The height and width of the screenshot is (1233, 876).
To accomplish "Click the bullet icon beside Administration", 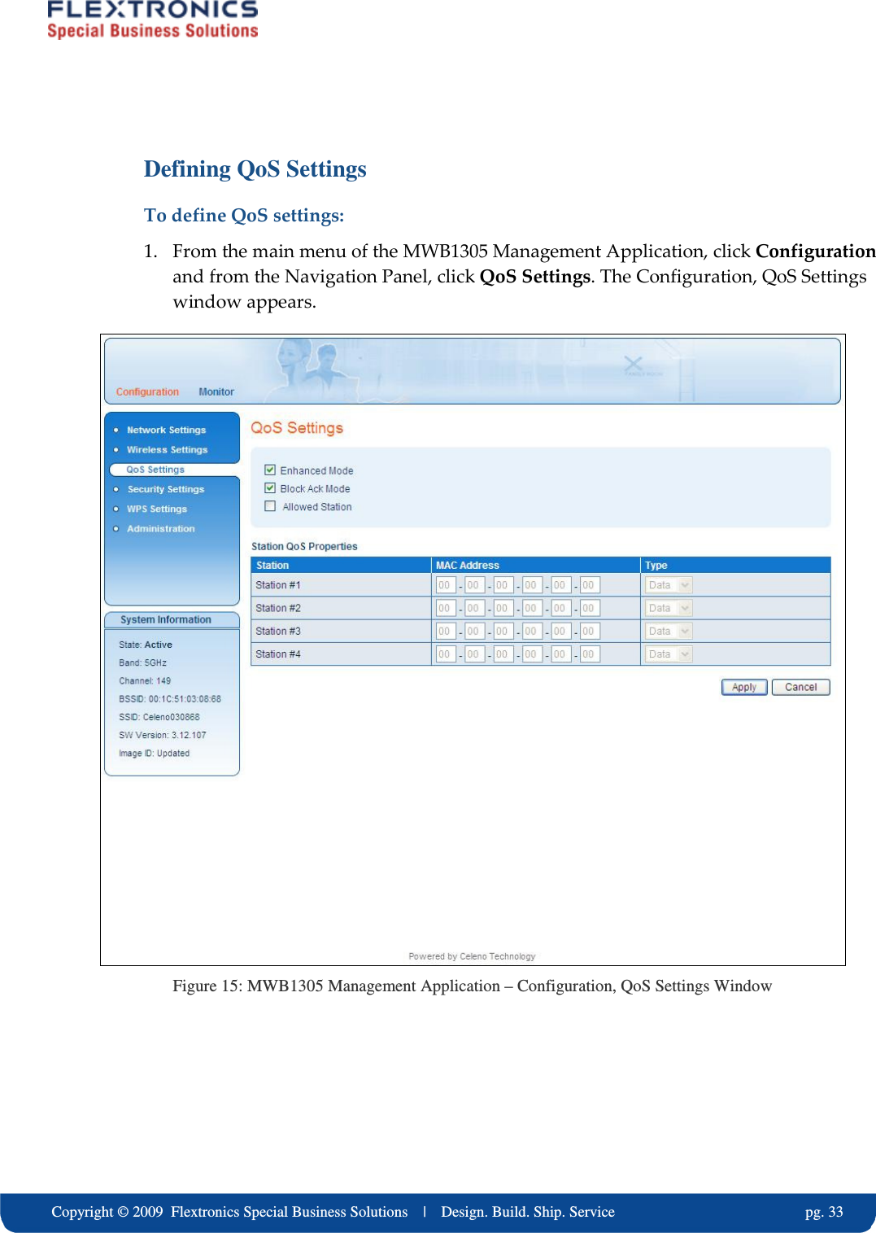I will pos(117,528).
